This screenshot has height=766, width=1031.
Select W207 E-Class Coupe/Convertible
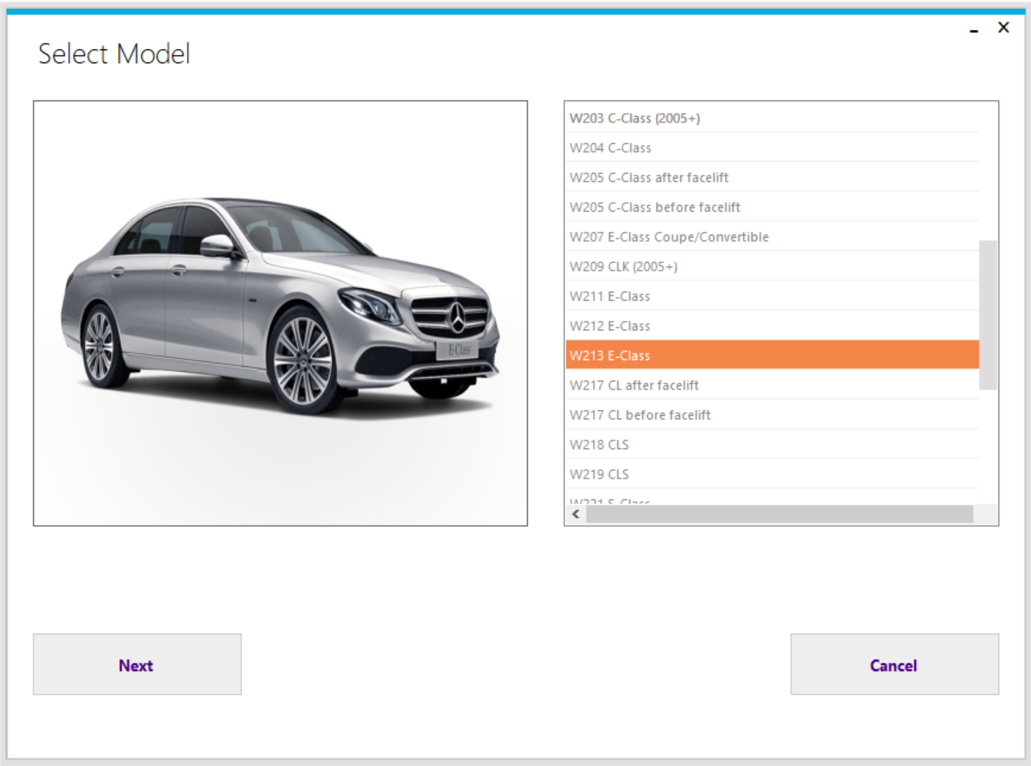(773, 237)
